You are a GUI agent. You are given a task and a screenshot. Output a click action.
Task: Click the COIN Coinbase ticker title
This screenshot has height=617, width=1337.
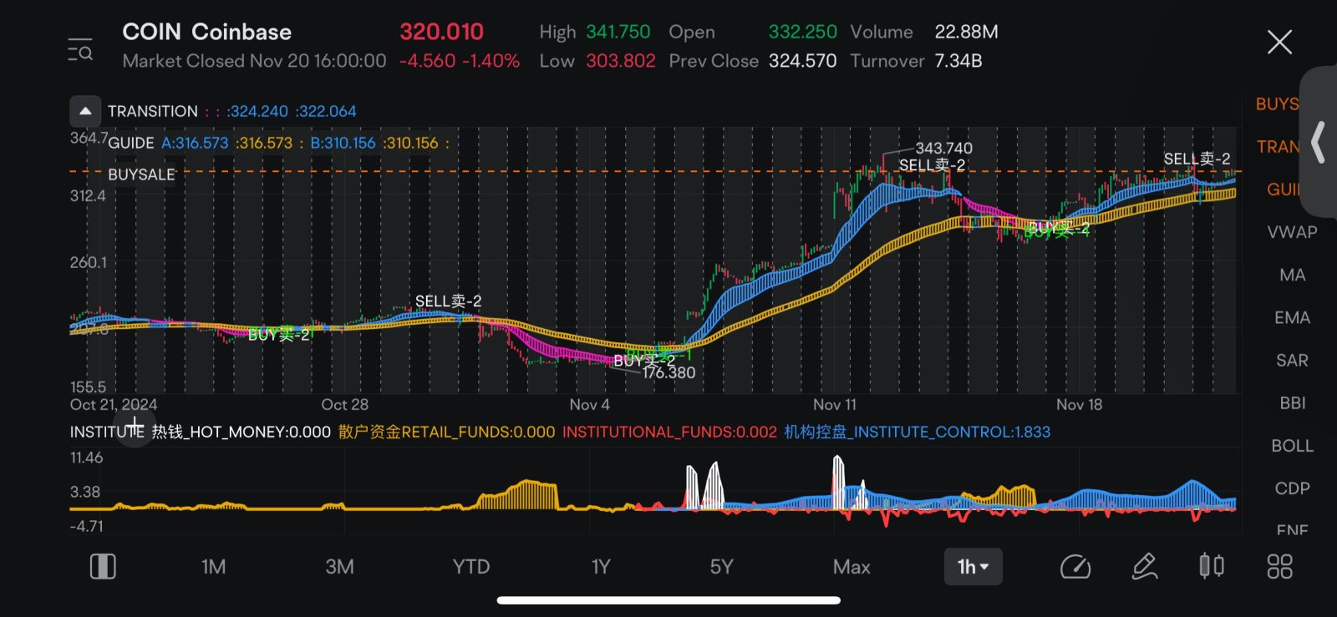(207, 32)
